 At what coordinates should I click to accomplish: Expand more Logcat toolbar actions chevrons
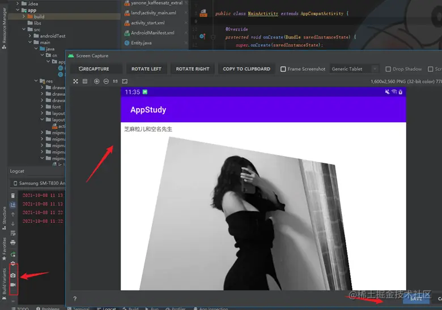point(13,301)
